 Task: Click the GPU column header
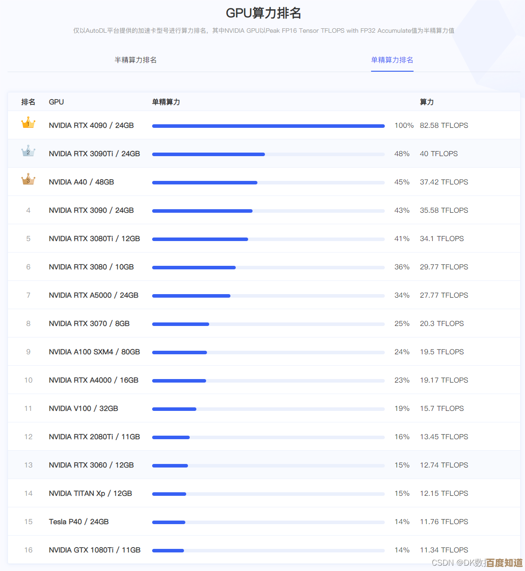[x=56, y=102]
